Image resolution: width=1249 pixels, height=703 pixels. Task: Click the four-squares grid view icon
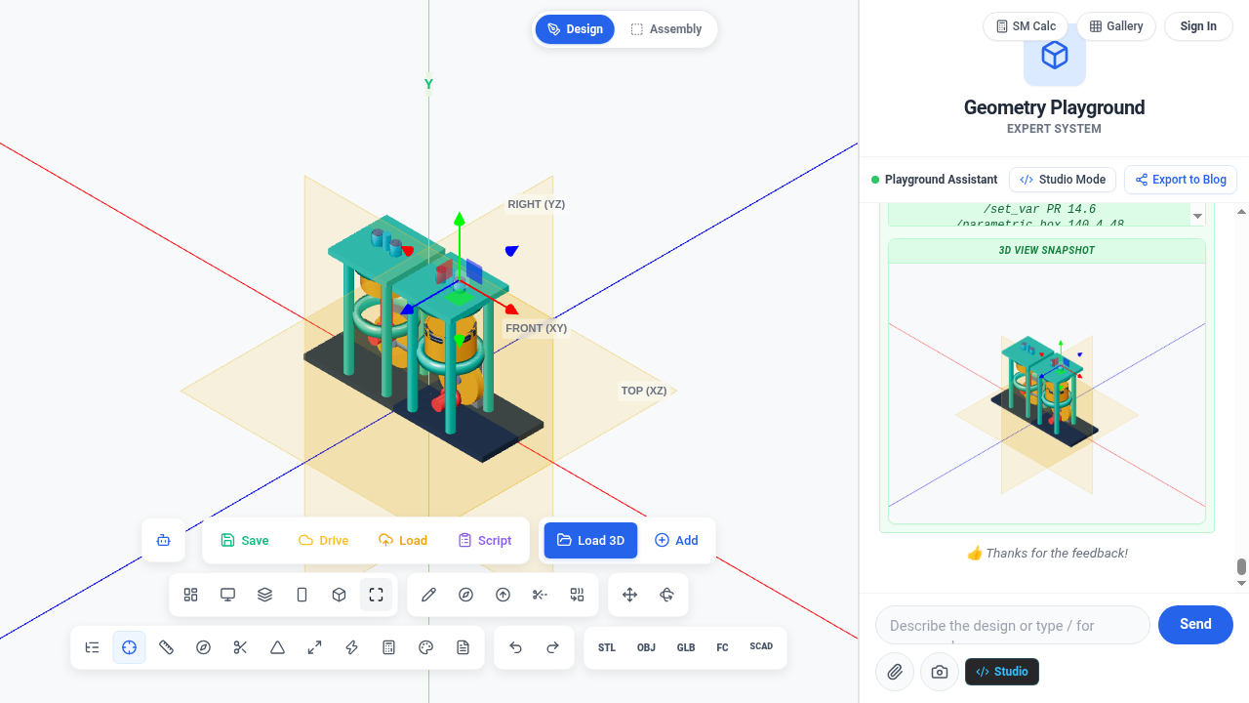click(191, 595)
